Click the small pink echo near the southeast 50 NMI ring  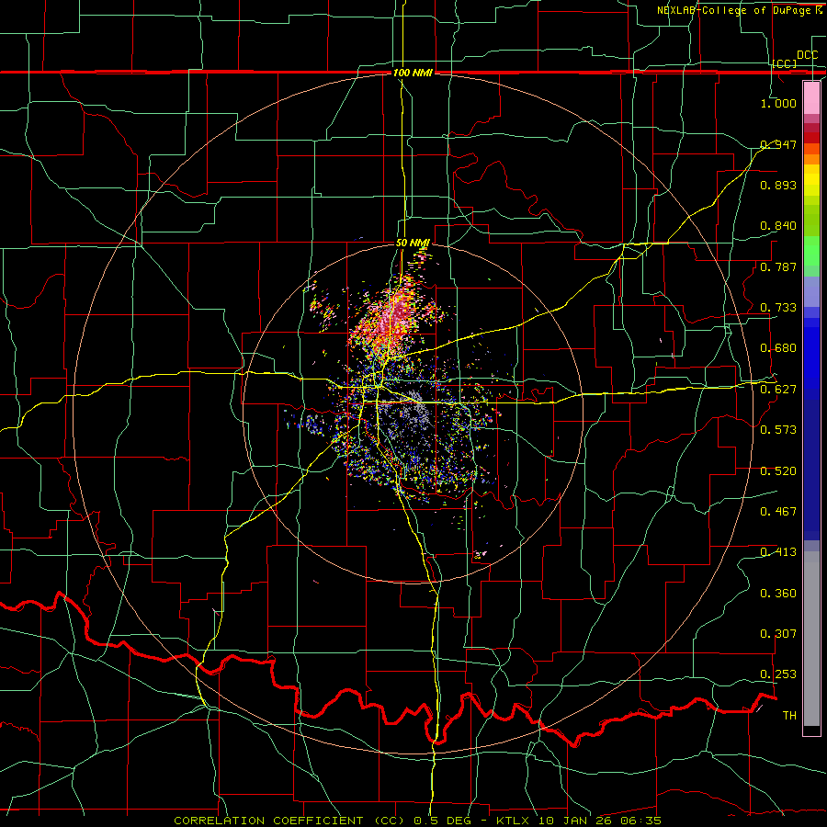[481, 554]
